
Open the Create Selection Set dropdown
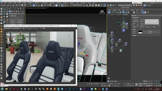[x=77, y=5]
